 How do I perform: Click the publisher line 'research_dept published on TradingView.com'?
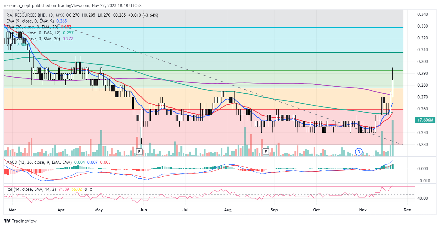pos(47,5)
